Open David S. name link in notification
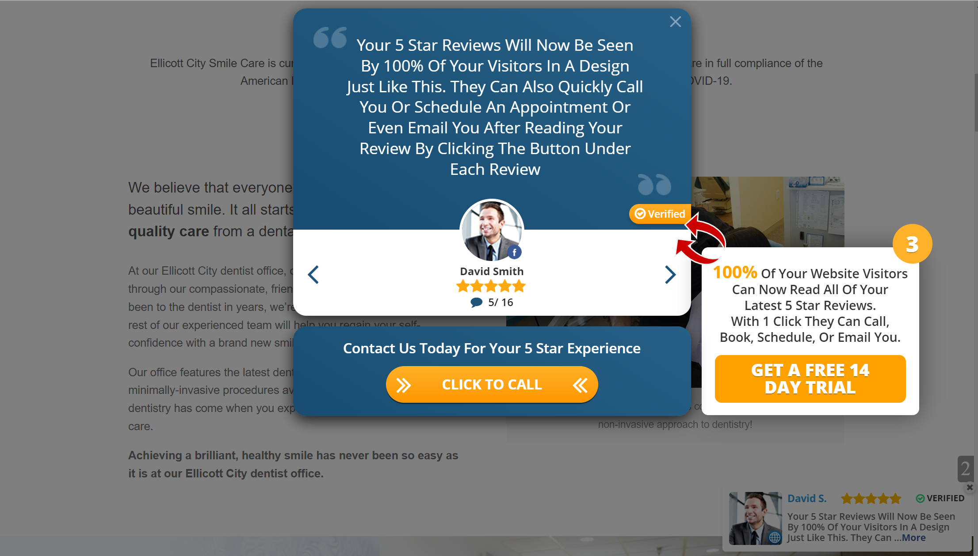Screen dimensions: 978x556 (x=807, y=499)
